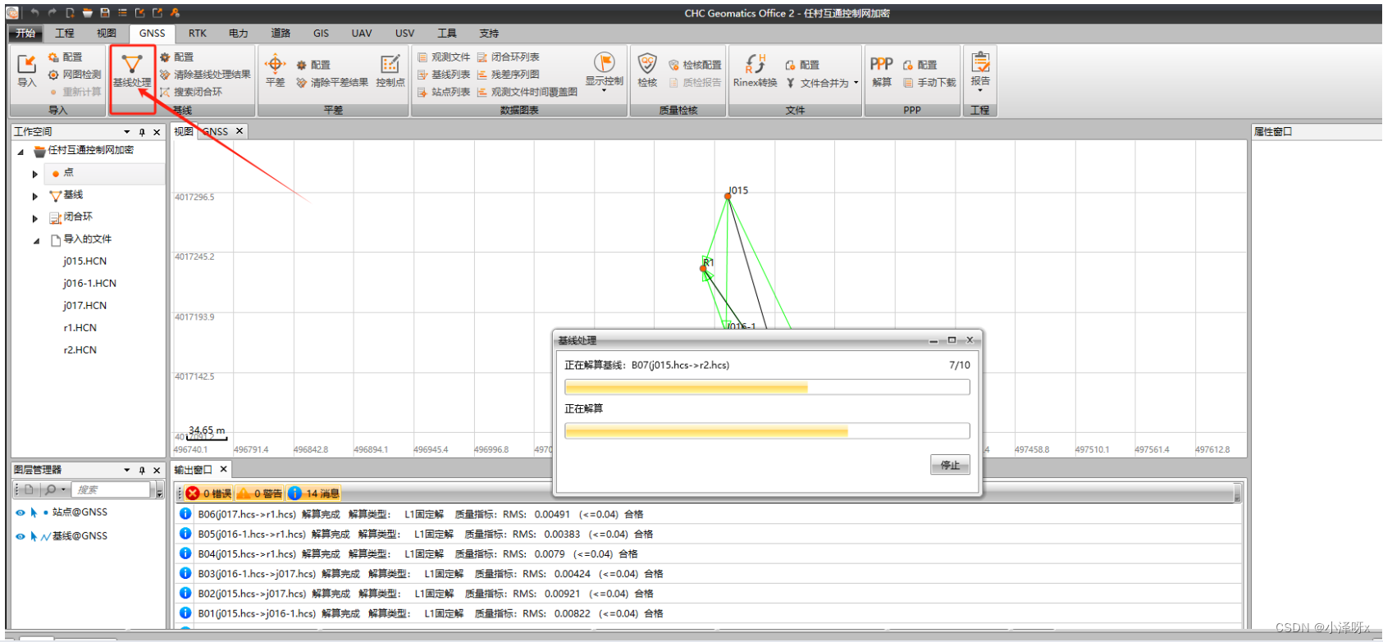Open 工作空间 panel options dropdown arrow
This screenshot has height=642, width=1383.
(x=126, y=132)
